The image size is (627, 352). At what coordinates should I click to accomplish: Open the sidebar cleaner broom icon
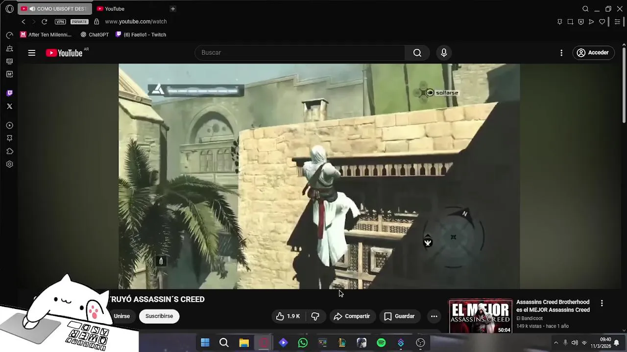tap(9, 48)
